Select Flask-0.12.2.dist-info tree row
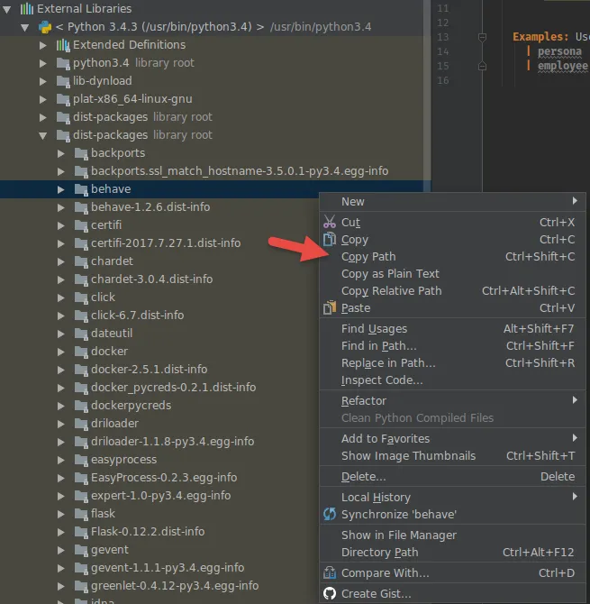This screenshot has width=590, height=604. pyautogui.click(x=159, y=532)
